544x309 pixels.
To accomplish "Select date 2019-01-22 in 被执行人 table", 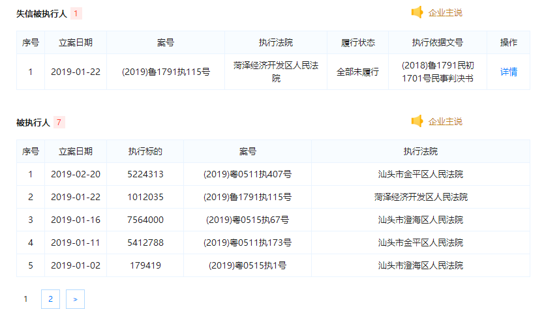I will pos(76,197).
